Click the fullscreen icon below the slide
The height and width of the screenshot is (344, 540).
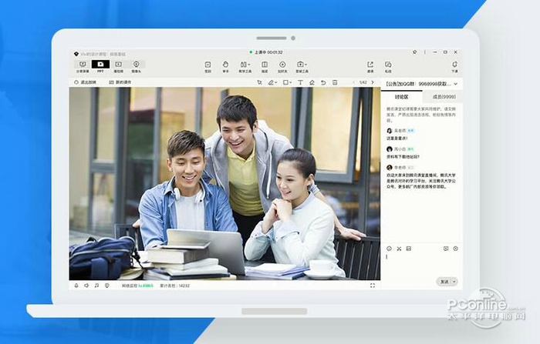point(373,286)
